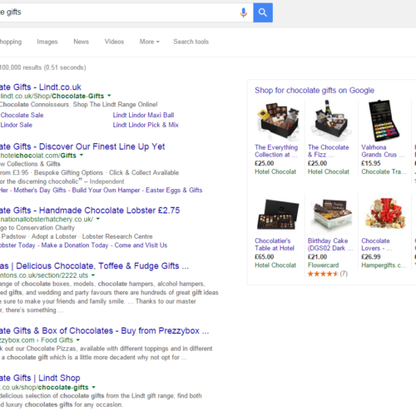416x416 pixels.
Task: Expand the arrow next to lindt.co.uk/Shop/Chocolate-Gifts
Action: coord(109,96)
